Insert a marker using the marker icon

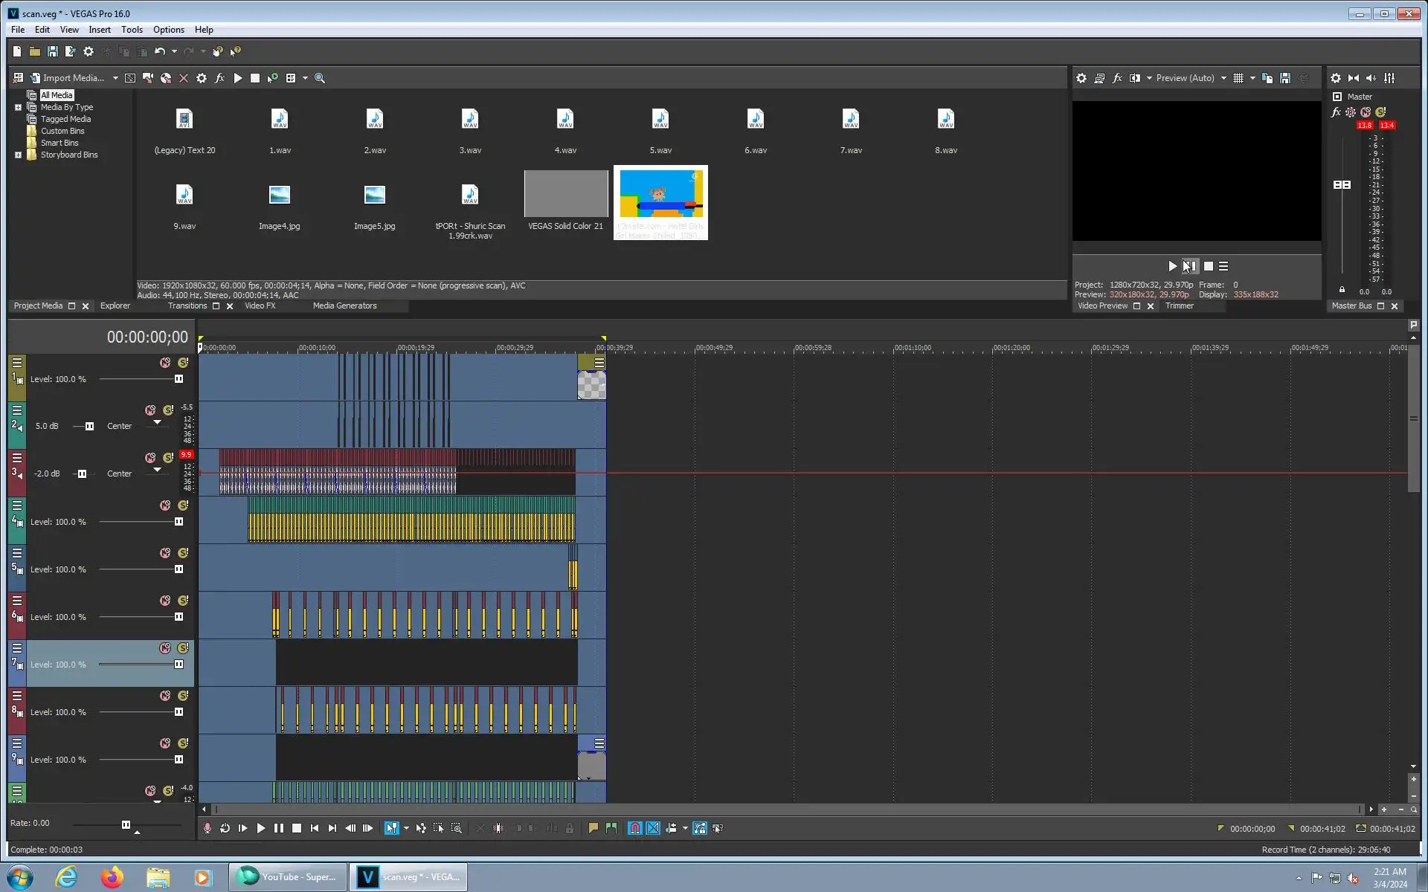(593, 828)
